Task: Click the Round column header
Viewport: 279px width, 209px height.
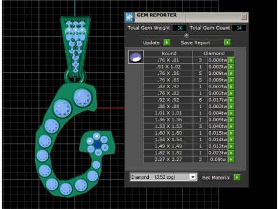Action: pyautogui.click(x=168, y=53)
